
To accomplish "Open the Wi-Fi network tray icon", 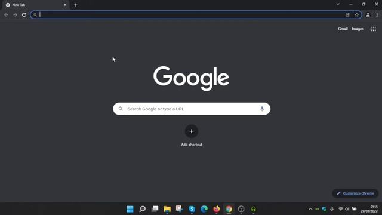I will coord(341,209).
